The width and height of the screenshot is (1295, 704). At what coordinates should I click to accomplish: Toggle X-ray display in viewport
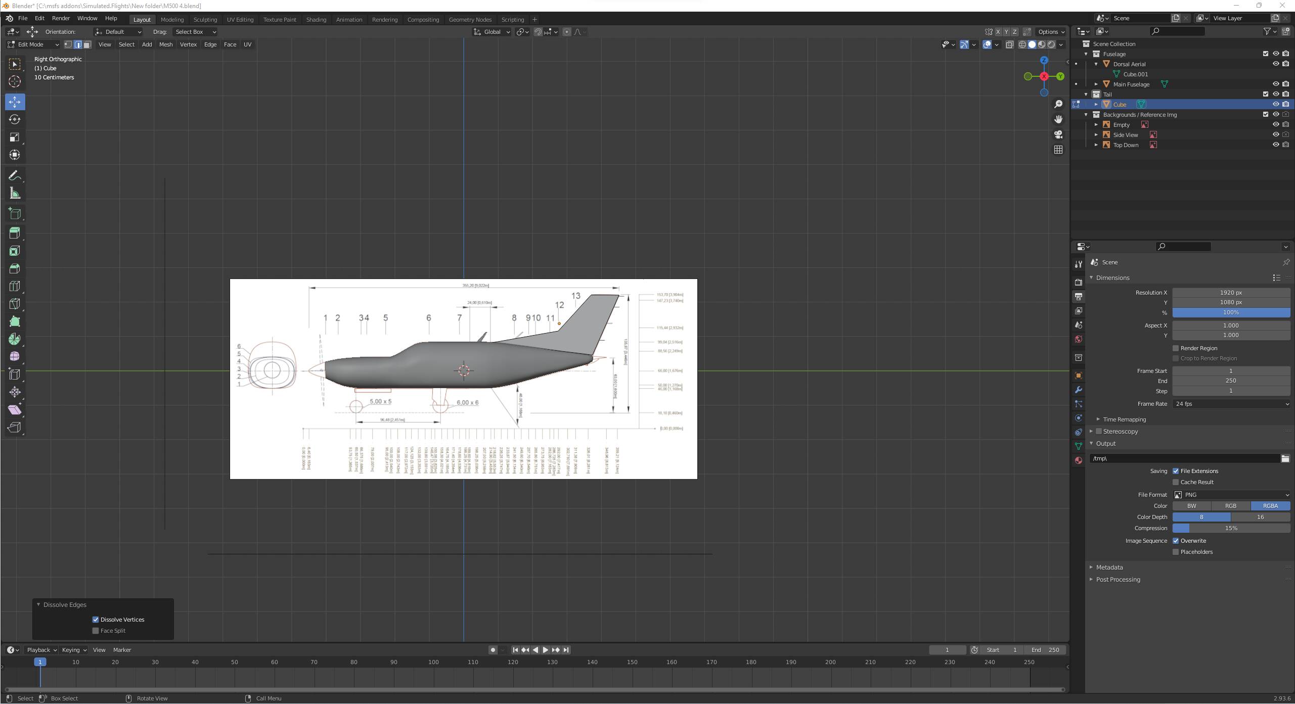tap(1009, 44)
